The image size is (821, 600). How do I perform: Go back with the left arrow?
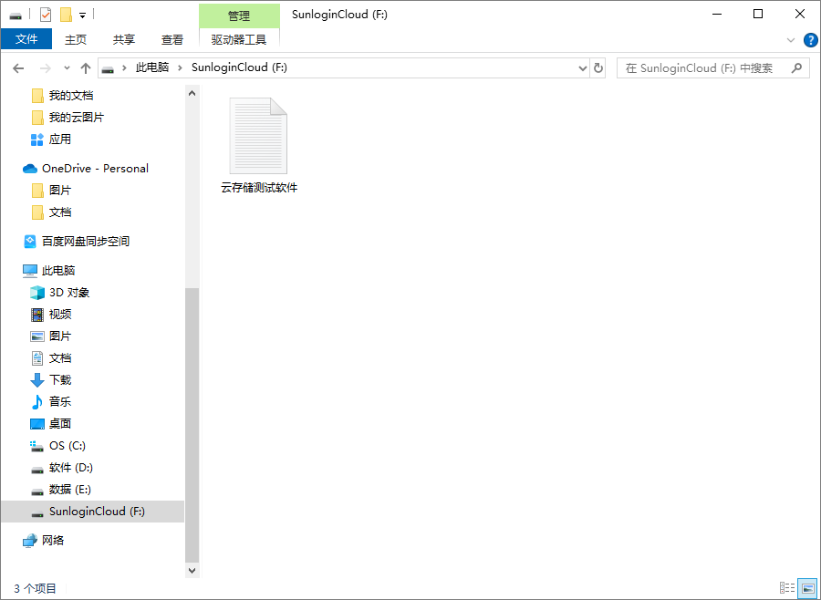pyautogui.click(x=18, y=68)
